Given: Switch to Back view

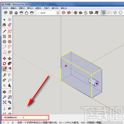Looking at the screenshot, I should pos(27,13).
